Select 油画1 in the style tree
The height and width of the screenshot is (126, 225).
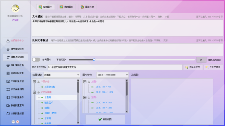(x=47, y=108)
